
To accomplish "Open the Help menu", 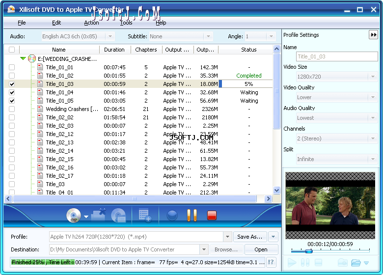I will tap(161, 23).
